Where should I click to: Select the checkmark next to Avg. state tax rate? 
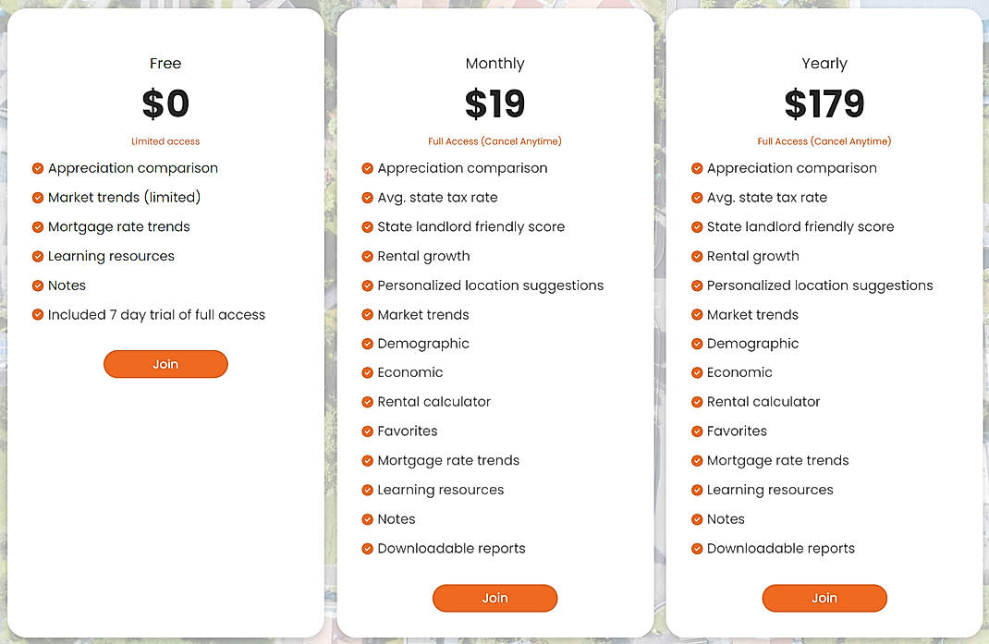point(367,197)
